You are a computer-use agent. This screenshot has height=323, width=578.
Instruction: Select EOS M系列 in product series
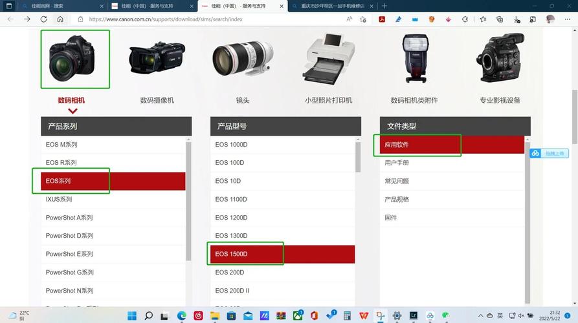point(113,145)
